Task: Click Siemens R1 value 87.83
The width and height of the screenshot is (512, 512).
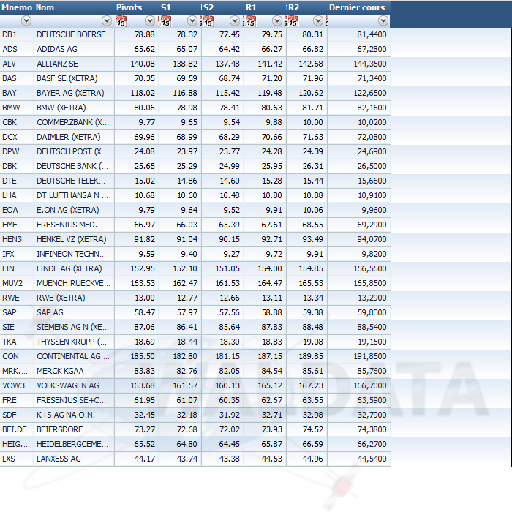Action: click(x=265, y=327)
